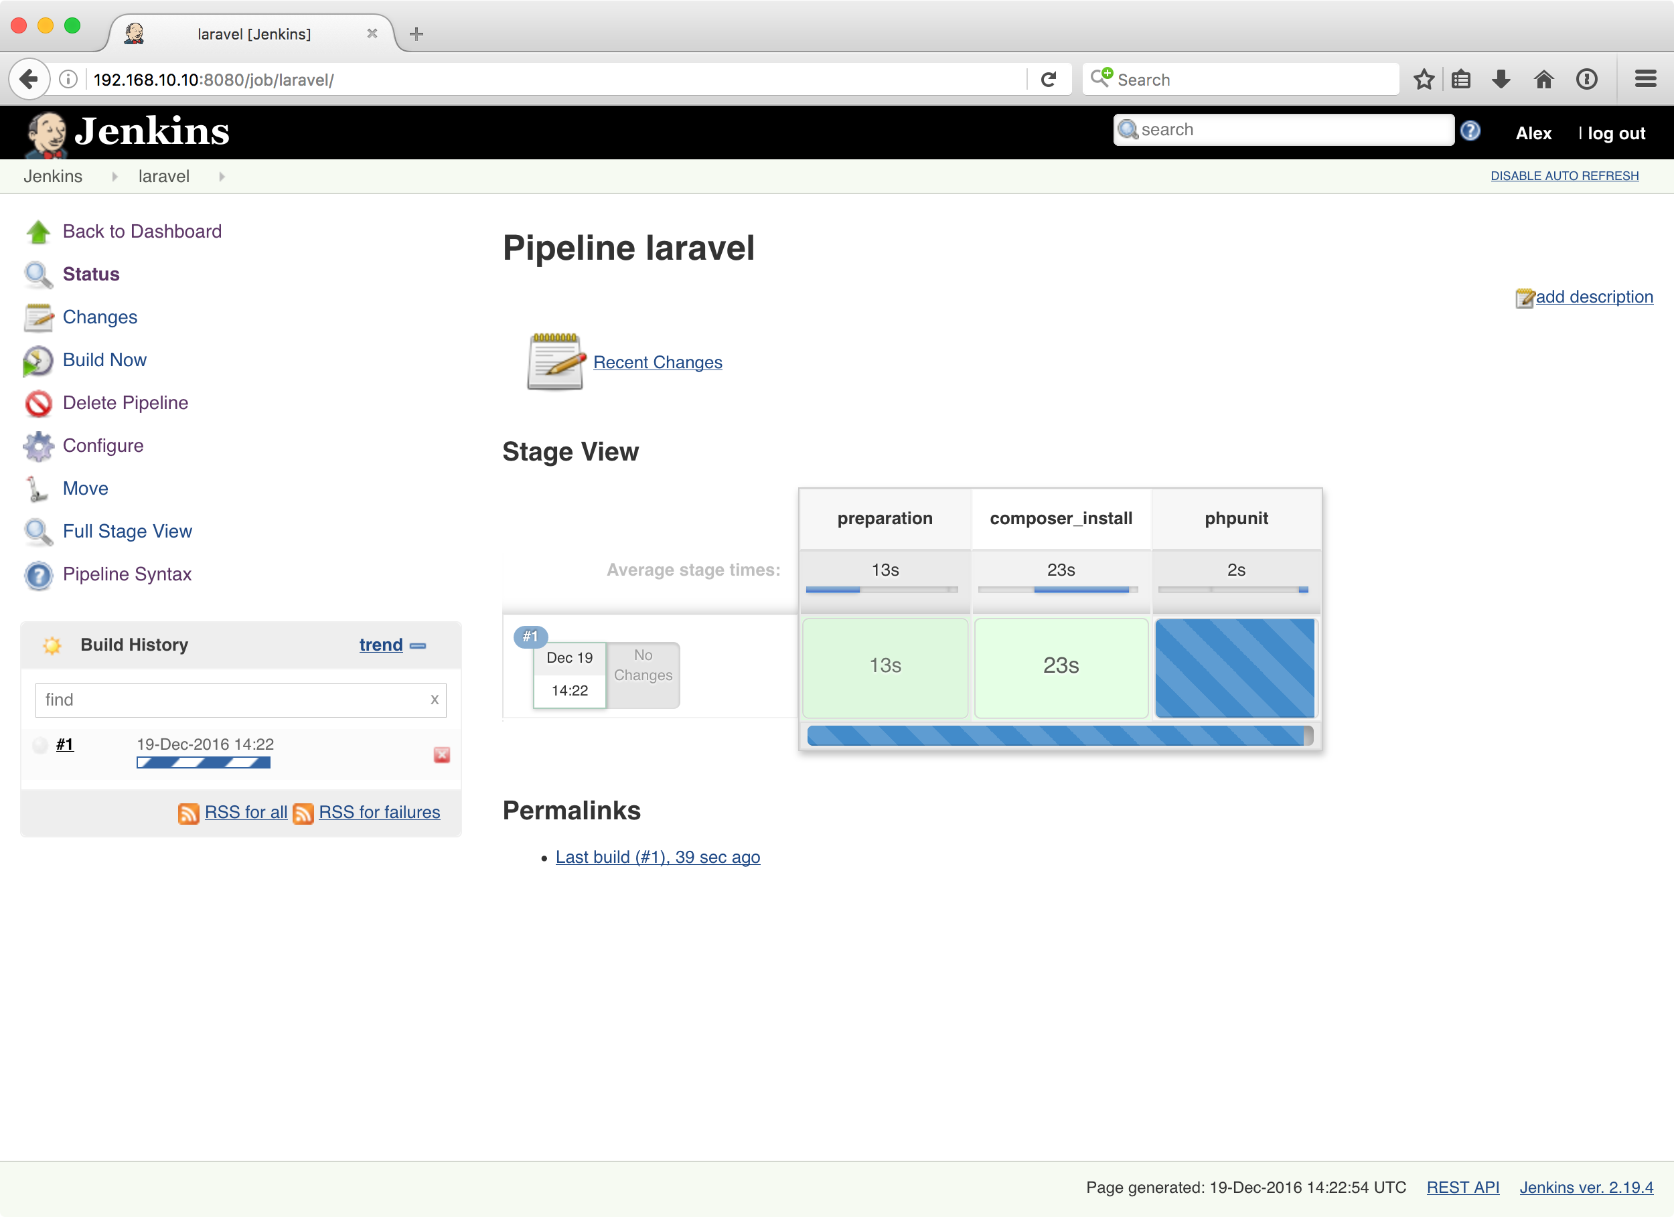The image size is (1674, 1217).
Task: Click DISABLE AUTO REFRESH link
Action: click(1564, 175)
